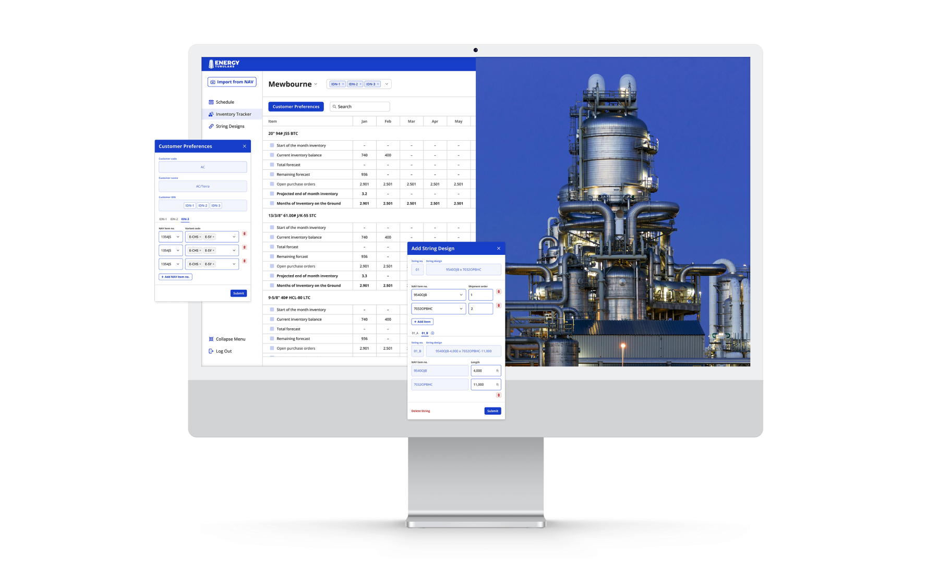
Task: Click the red Delete String link
Action: tap(420, 411)
